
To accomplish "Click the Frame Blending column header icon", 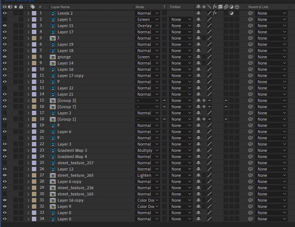I will (220, 7).
